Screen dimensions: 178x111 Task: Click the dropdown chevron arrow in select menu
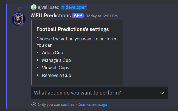[162, 93]
